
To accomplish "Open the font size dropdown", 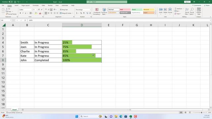I will [x=37, y=10].
